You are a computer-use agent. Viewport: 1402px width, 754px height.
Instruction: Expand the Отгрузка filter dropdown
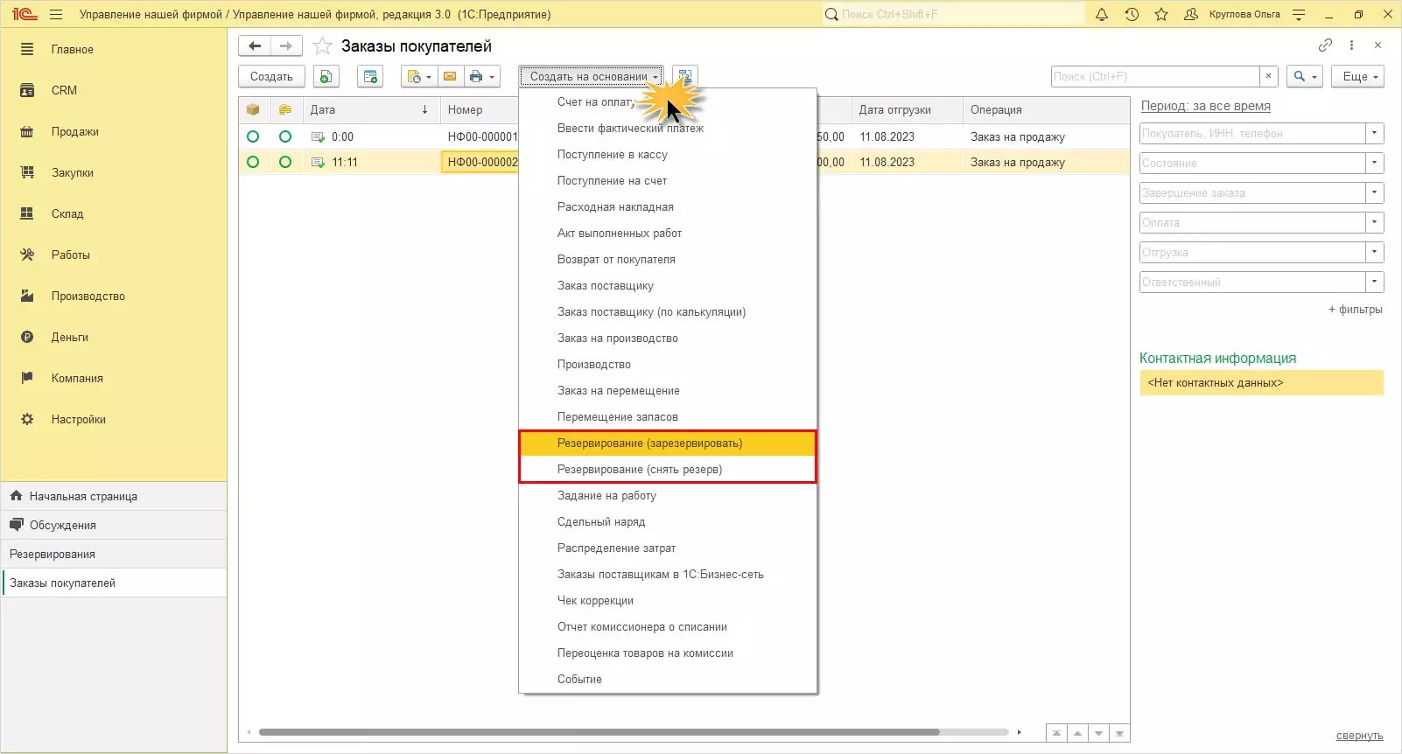1374,253
